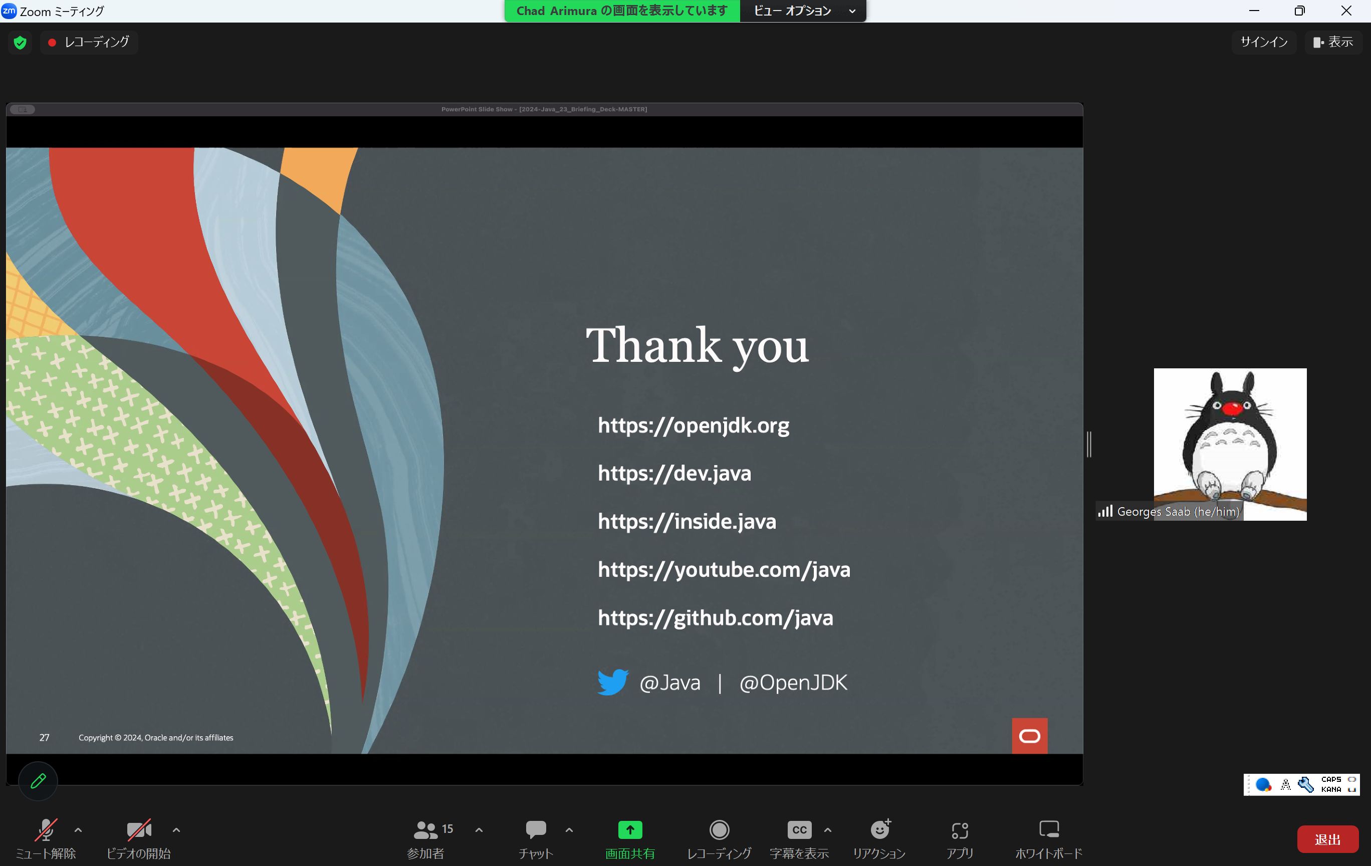Click the PowerPoint Slide Show title bar text

pos(544,109)
